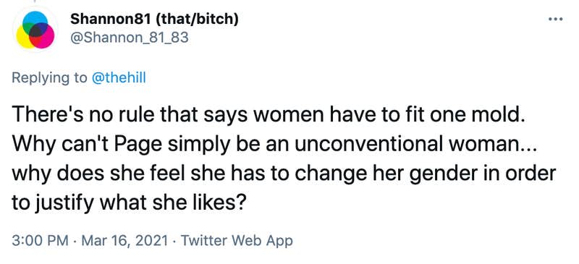Open the three-dot more options menu

[556, 19]
